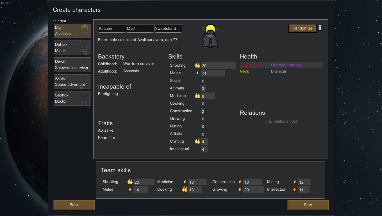382x216 pixels.
Task: Click the double flame icon next to Medicine skill
Action: [x=197, y=96]
